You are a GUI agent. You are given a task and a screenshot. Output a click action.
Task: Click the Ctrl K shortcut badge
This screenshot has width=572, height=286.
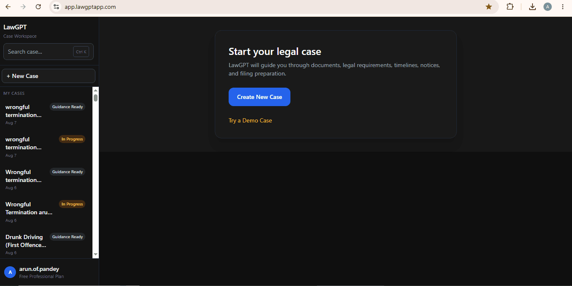(x=81, y=52)
